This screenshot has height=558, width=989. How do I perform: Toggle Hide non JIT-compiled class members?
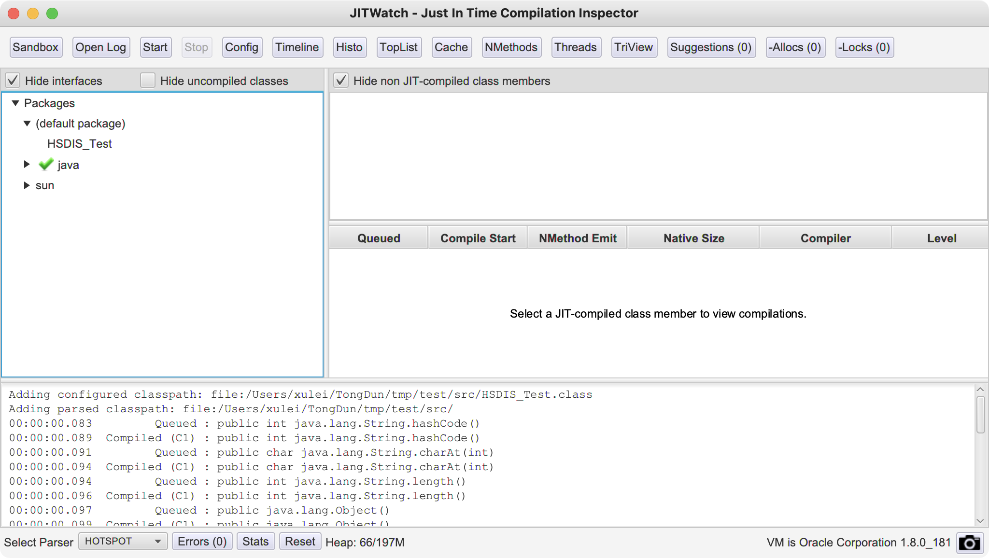click(341, 81)
